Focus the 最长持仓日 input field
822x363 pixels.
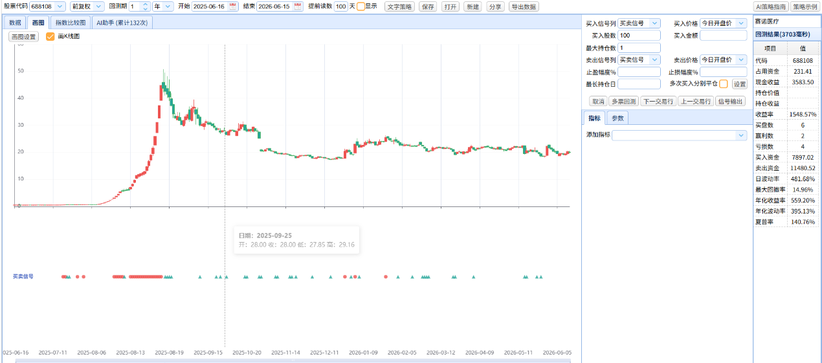(x=639, y=84)
